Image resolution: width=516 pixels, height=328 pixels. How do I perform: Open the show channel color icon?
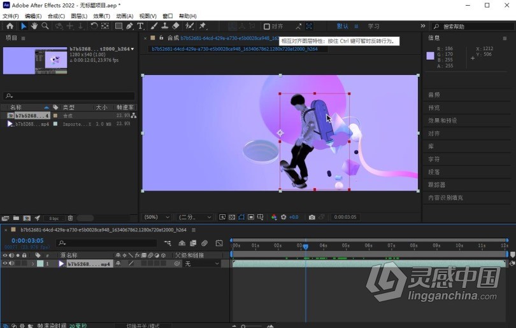(x=274, y=217)
